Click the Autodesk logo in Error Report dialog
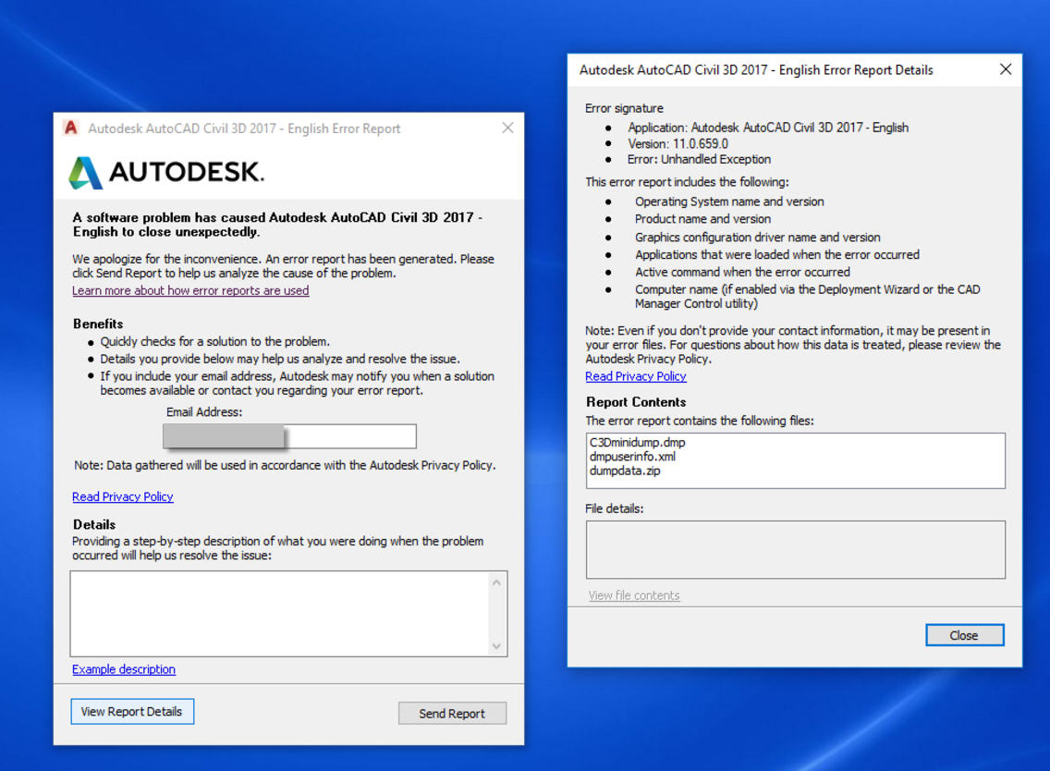The image size is (1050, 771). [x=166, y=172]
